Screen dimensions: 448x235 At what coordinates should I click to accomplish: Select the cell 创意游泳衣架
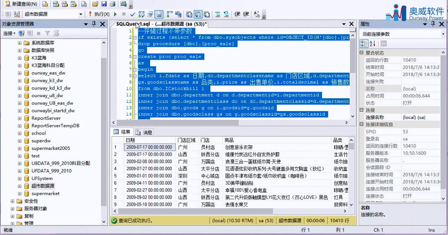(x=277, y=147)
